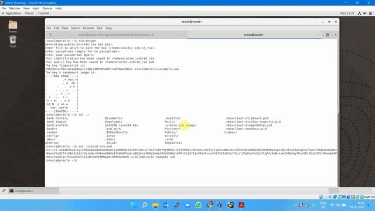Open the Home folder desktop icon
Screen dimensions: 375x211
[13, 26]
